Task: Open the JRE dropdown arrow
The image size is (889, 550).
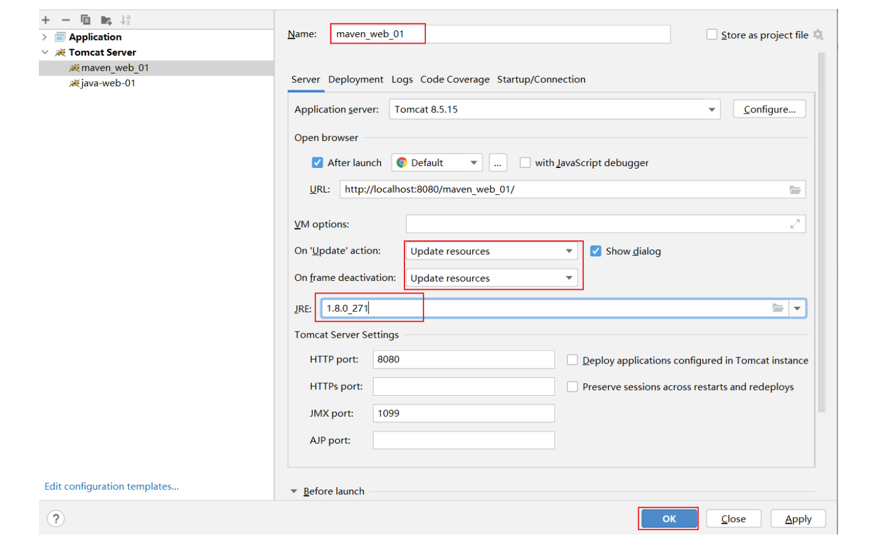Action: pyautogui.click(x=797, y=308)
